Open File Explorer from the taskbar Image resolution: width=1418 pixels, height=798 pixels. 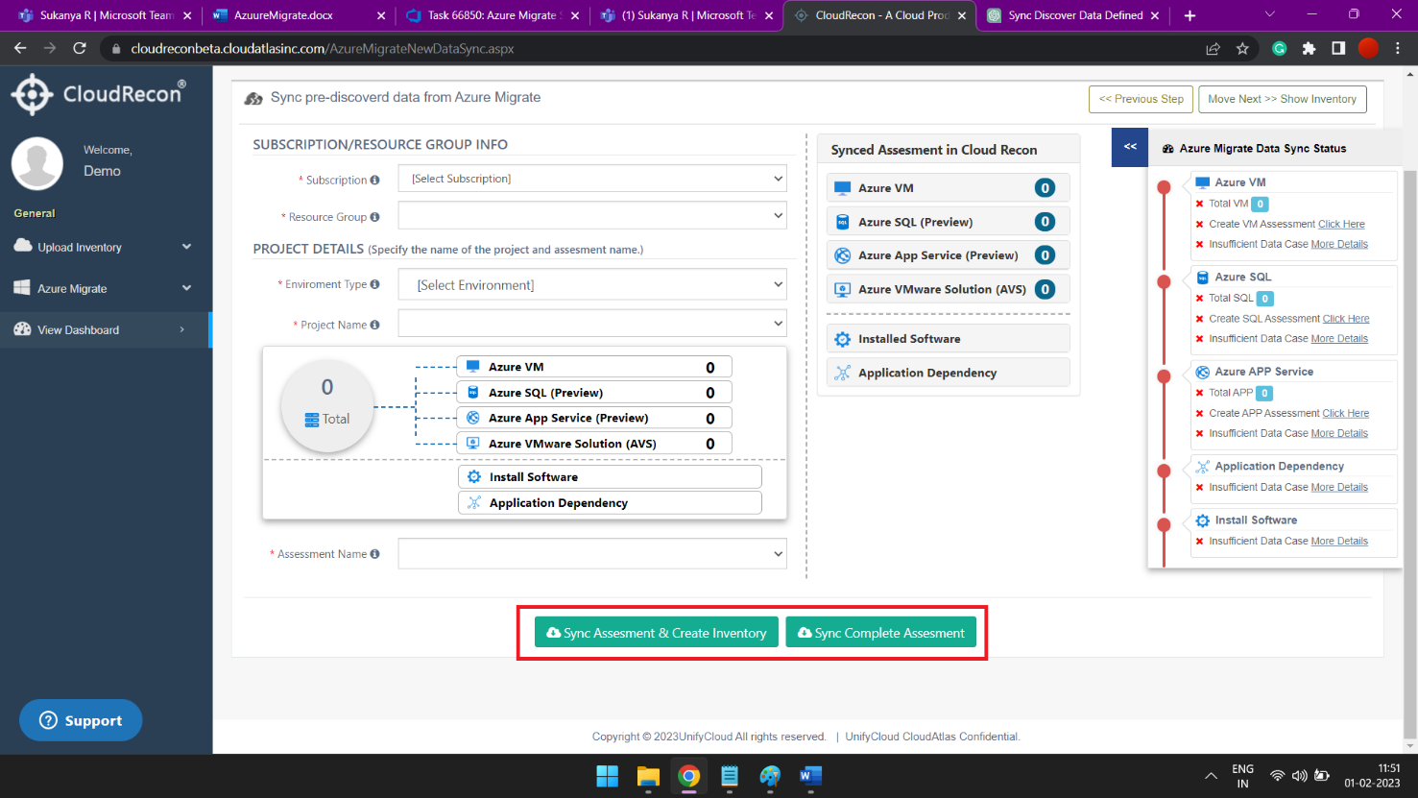point(648,776)
